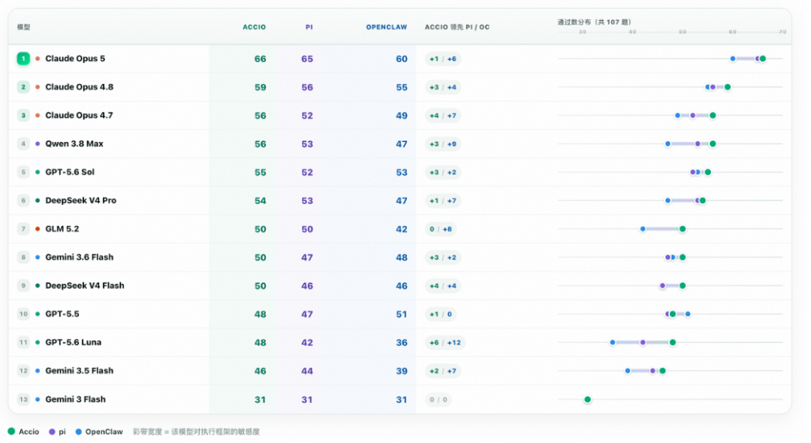
Task: Click the +1 / +6 lead badge for Claude Opus 5
Action: tap(443, 59)
